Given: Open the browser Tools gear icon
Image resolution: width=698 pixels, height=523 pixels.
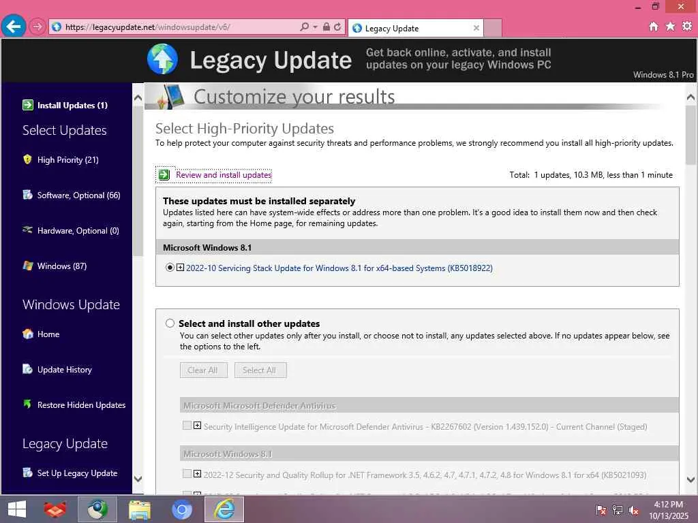Looking at the screenshot, I should [687, 27].
